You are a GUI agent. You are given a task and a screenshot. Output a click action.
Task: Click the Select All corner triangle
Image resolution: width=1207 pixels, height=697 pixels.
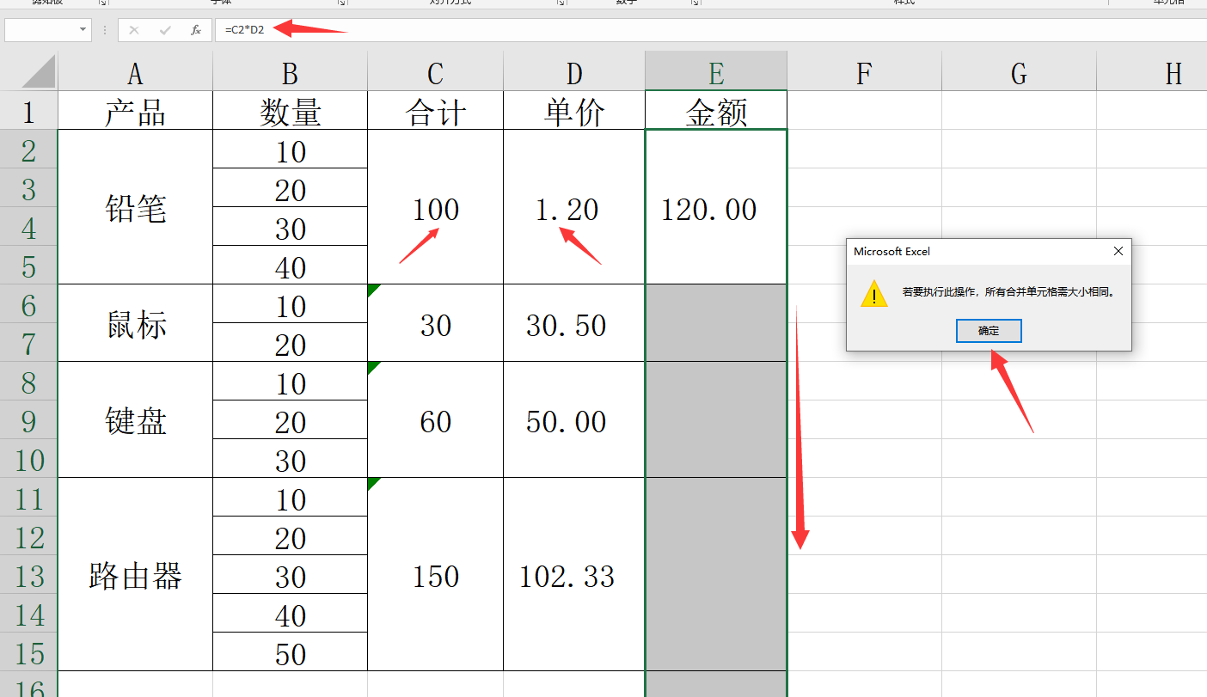(x=39, y=71)
